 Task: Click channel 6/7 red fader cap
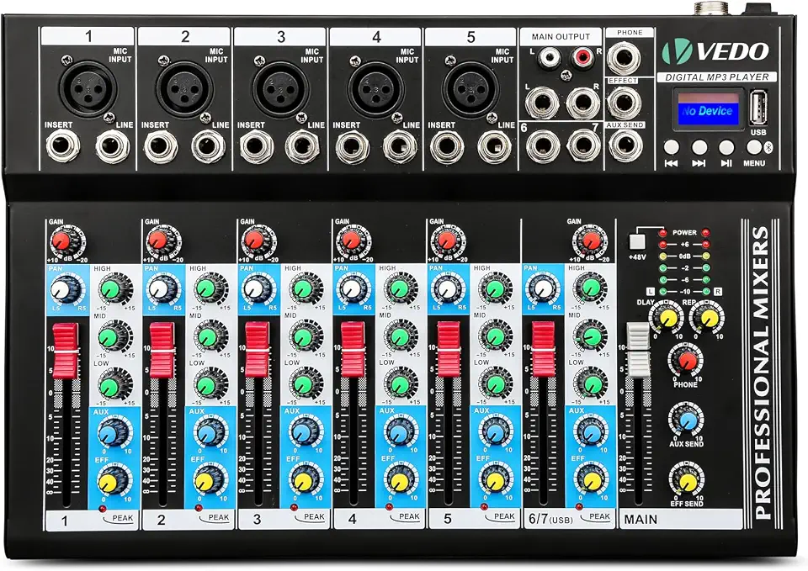coord(544,349)
